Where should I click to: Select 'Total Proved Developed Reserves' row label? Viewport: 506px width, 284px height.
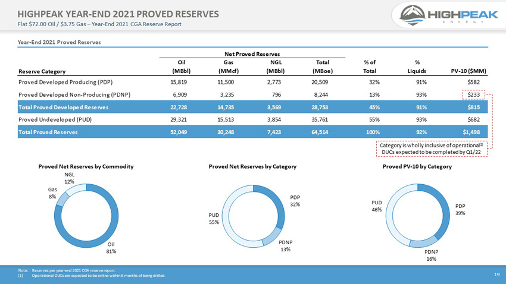(x=63, y=107)
